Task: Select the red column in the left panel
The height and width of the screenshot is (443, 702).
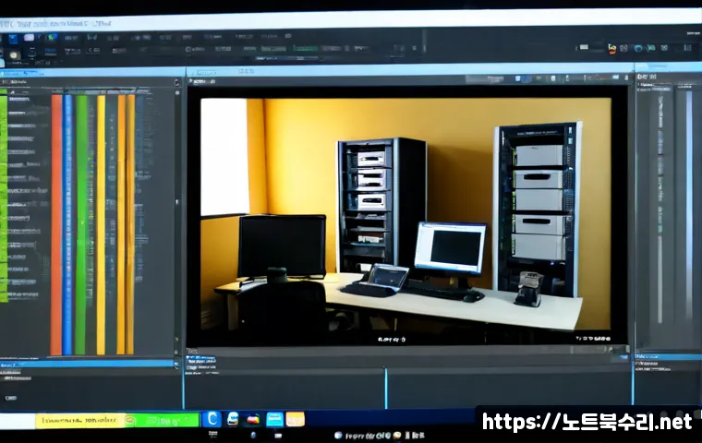Action: click(56, 224)
